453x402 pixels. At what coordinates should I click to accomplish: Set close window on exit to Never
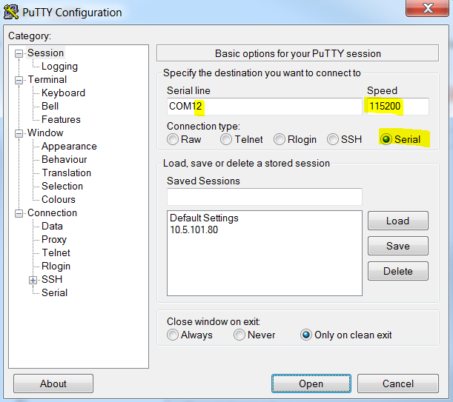click(239, 335)
